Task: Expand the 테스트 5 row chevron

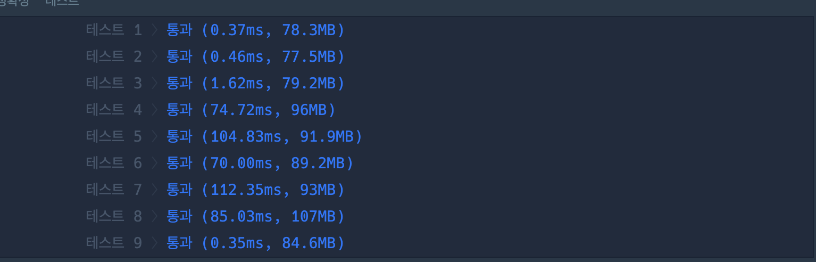Action: tap(154, 137)
